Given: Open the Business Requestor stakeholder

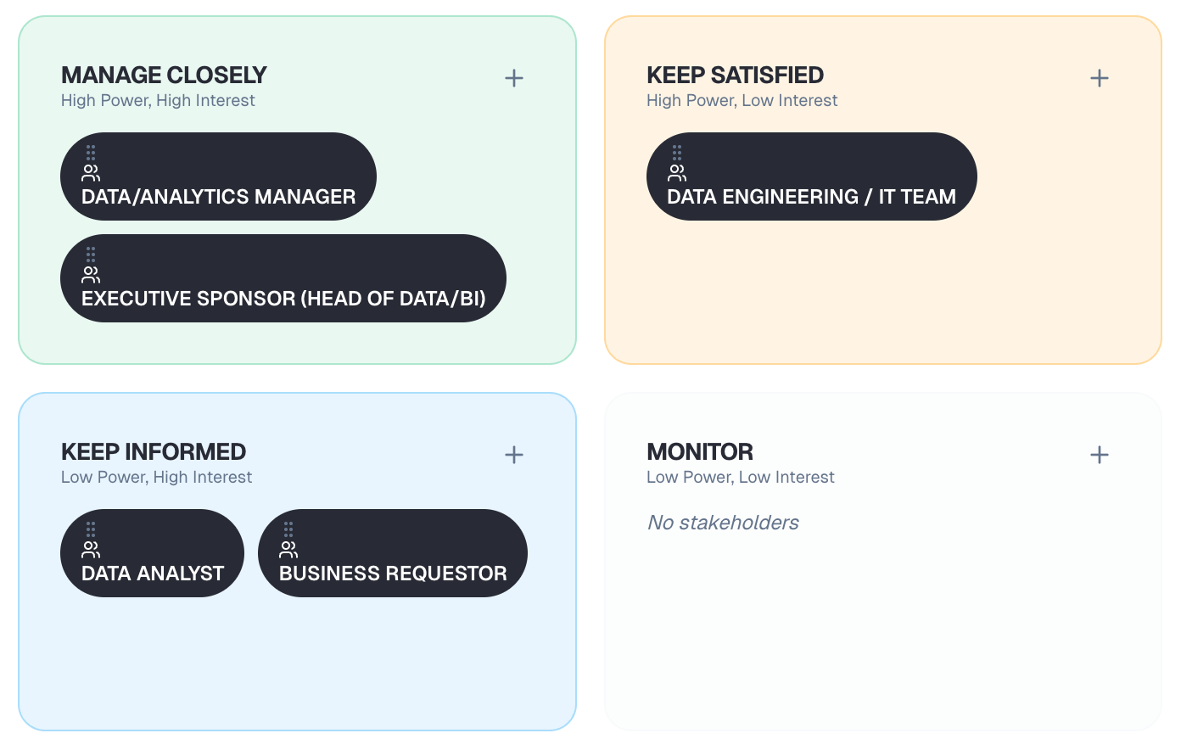Looking at the screenshot, I should click(x=393, y=574).
